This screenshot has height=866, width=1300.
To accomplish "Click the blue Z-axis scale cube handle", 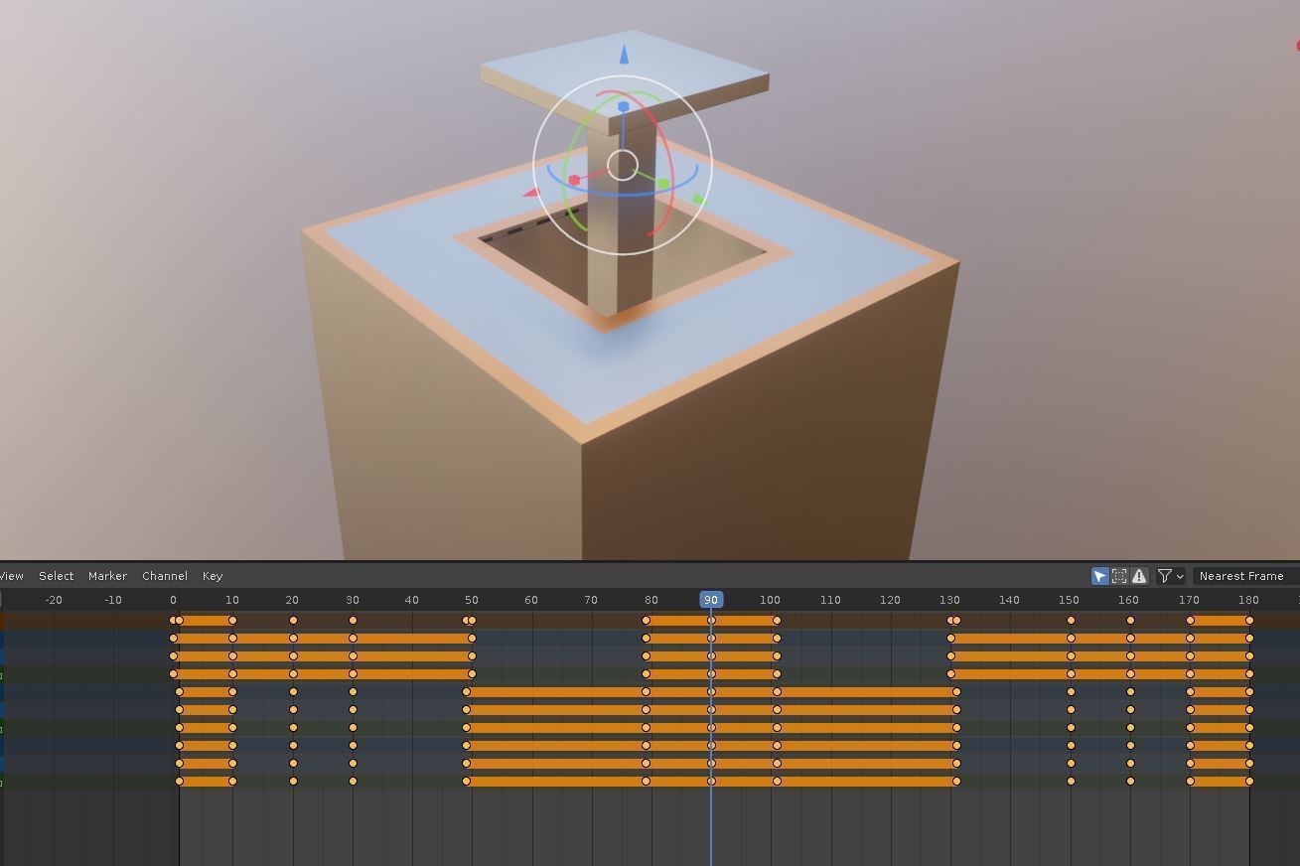I will (623, 106).
